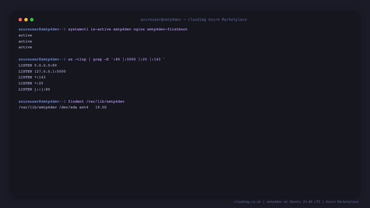
Task: Click the green maximize window dot
Action: pyautogui.click(x=32, y=20)
